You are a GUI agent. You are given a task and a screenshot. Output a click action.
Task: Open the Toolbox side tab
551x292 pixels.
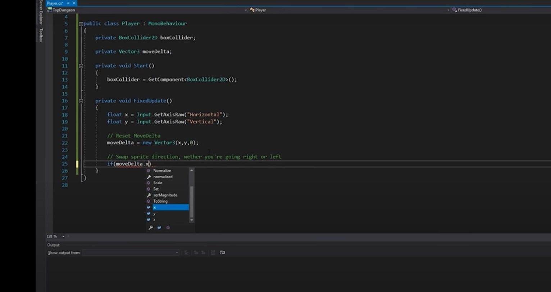pos(41,35)
